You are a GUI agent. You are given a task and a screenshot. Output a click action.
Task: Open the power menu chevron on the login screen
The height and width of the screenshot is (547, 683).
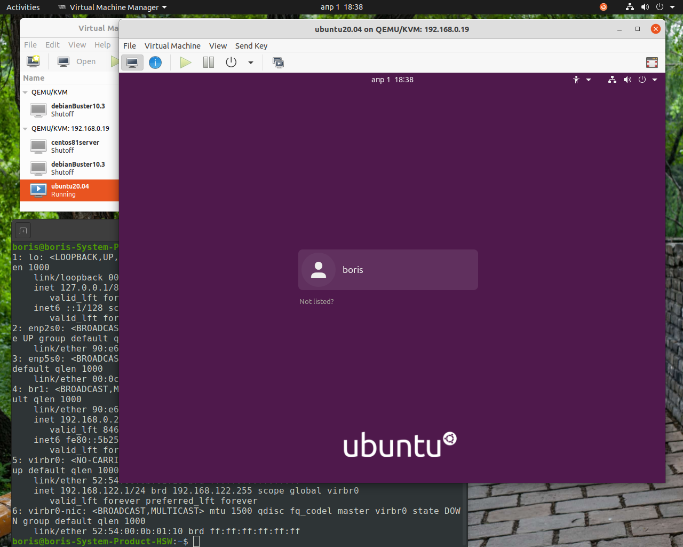tap(655, 80)
